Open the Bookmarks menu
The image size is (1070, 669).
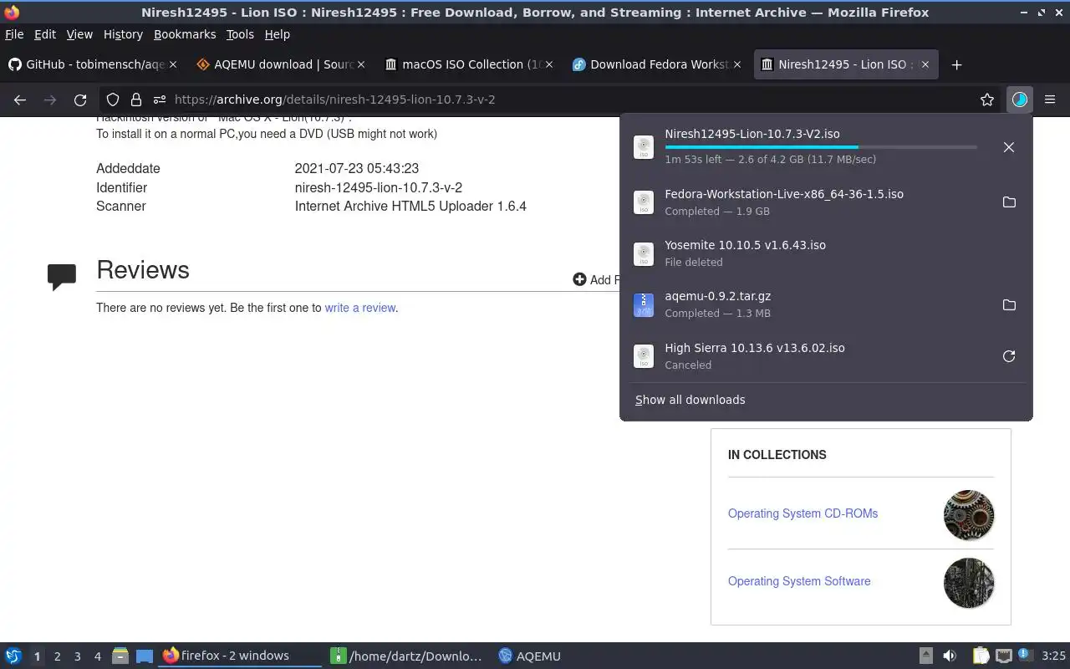pyautogui.click(x=185, y=34)
